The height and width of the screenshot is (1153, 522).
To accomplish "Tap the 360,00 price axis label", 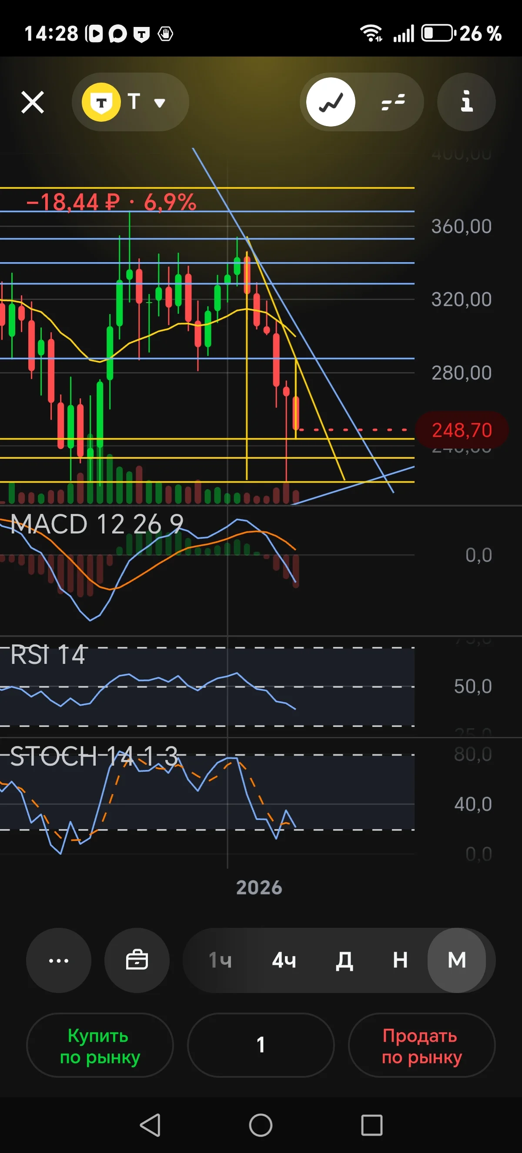I will click(462, 227).
